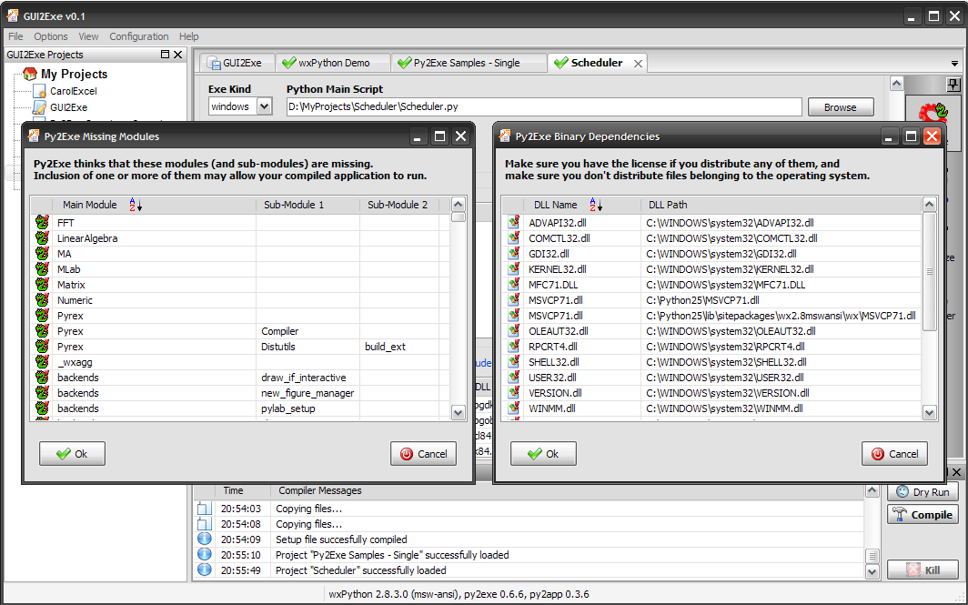The image size is (968, 605).
Task: Click the ADVAPI32.dll row icon
Action: click(513, 222)
